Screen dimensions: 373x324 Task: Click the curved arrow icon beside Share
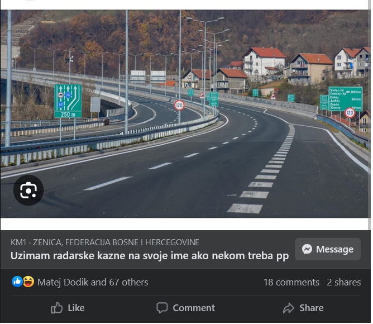[289, 308]
